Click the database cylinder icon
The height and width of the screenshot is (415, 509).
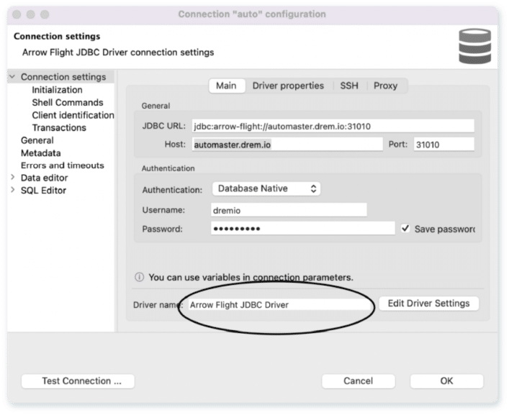474,46
